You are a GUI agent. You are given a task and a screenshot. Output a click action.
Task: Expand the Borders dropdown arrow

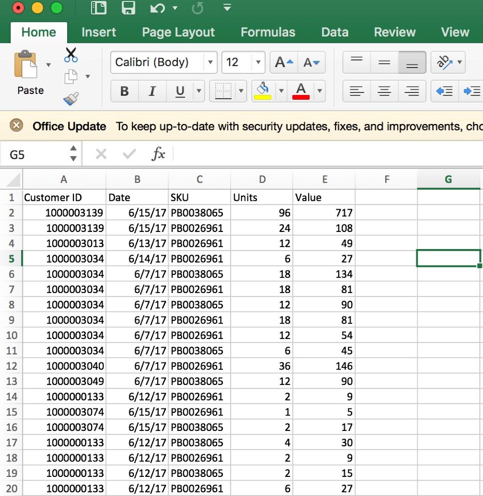click(240, 91)
